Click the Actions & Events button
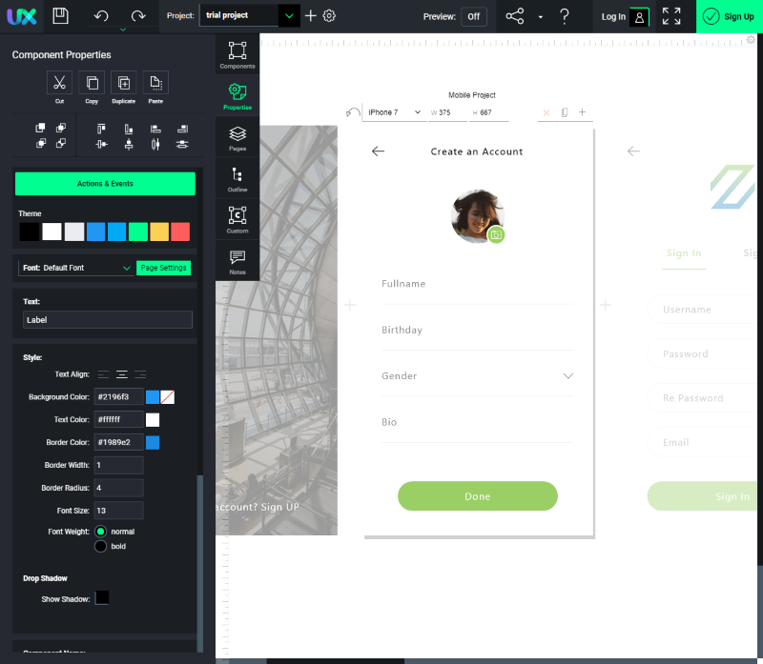 click(x=105, y=184)
